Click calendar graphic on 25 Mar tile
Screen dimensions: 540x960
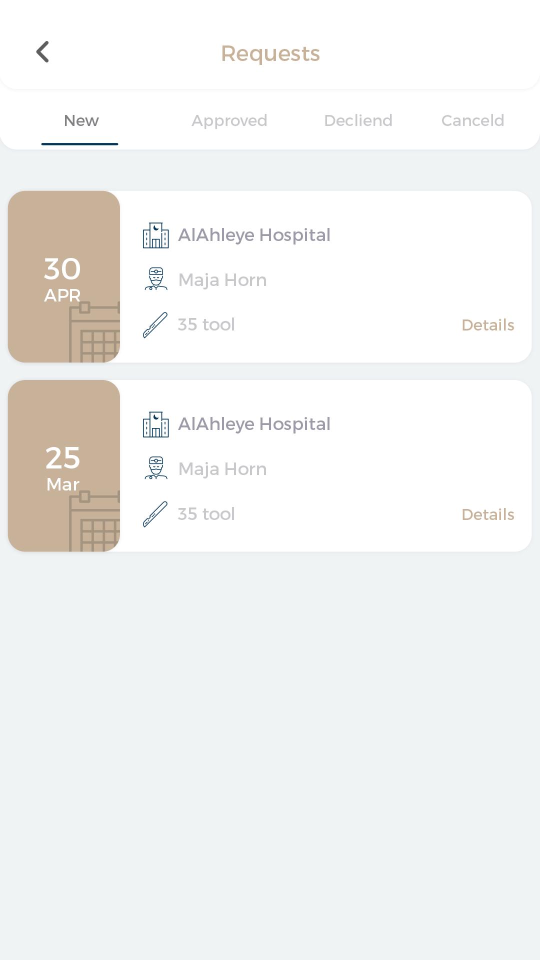tap(94, 521)
